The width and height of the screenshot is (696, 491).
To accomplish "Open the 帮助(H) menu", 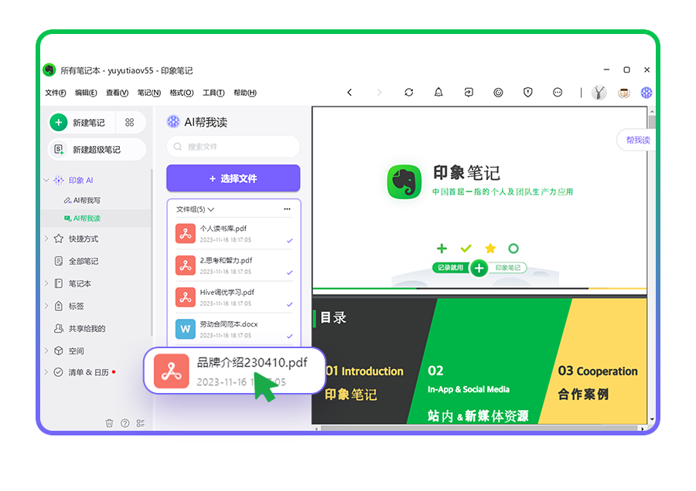I will pos(245,93).
